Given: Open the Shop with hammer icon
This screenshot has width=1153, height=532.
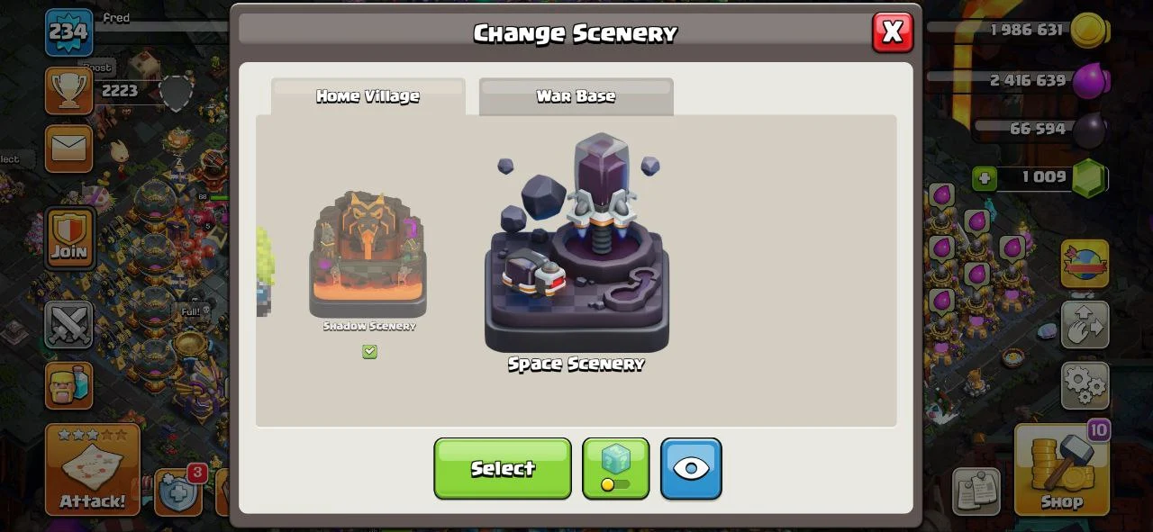Looking at the screenshot, I should pyautogui.click(x=1062, y=468).
